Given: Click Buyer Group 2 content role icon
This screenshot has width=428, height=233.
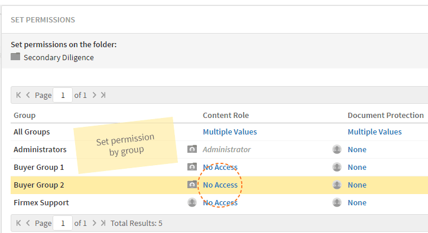Looking at the screenshot, I should click(192, 185).
